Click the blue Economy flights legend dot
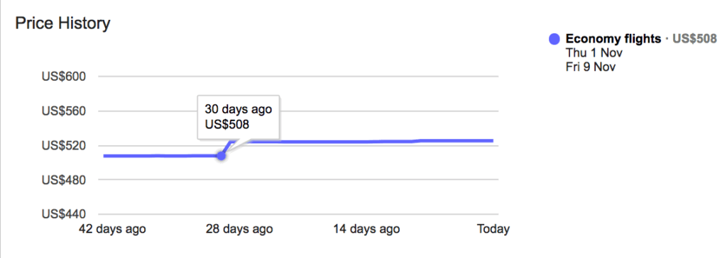The image size is (727, 258). pyautogui.click(x=554, y=40)
